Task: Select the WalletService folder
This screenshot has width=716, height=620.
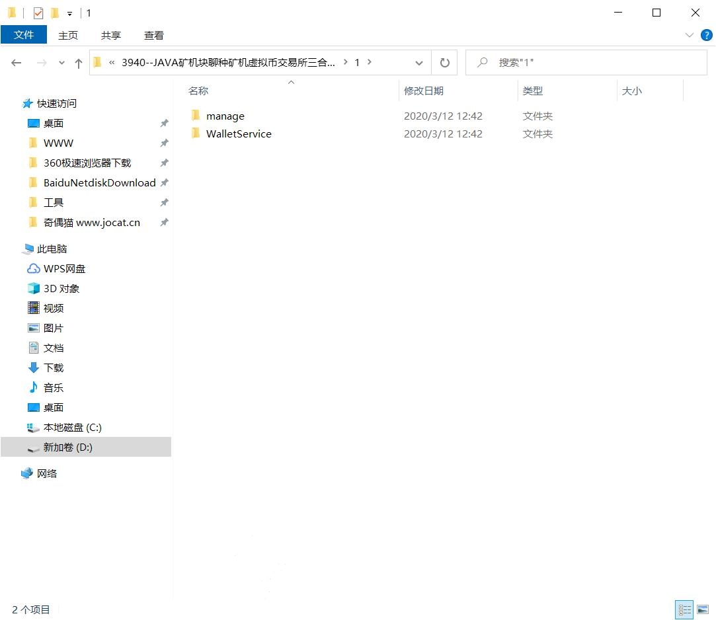Action: pyautogui.click(x=239, y=134)
